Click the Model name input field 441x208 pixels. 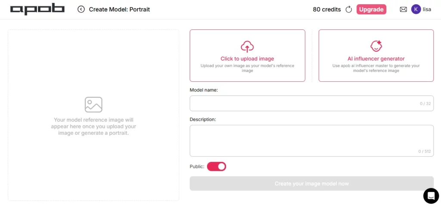pos(301,103)
